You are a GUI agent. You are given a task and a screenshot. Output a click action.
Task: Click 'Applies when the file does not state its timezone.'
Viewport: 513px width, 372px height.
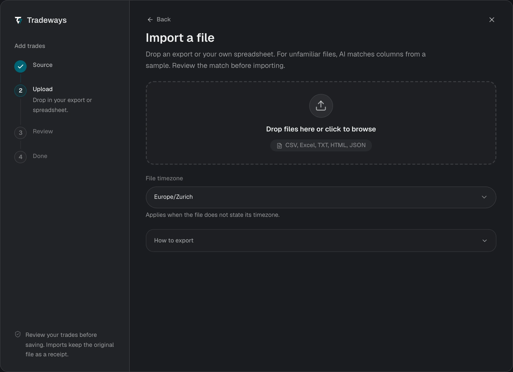coord(213,215)
